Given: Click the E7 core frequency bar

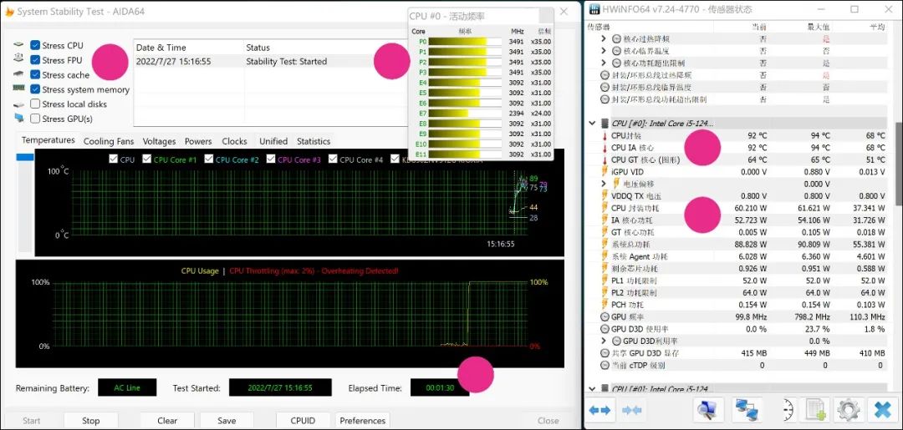Looking at the screenshot, I should 466,114.
